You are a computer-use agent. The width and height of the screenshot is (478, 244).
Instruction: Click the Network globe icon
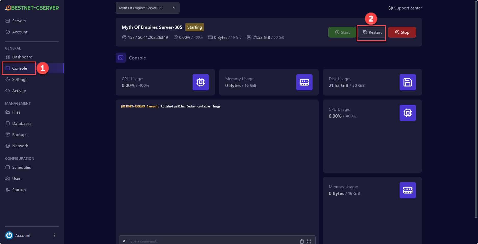coord(8,146)
